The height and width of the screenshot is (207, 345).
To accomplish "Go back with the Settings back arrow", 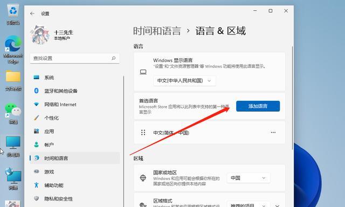I will tap(32, 13).
